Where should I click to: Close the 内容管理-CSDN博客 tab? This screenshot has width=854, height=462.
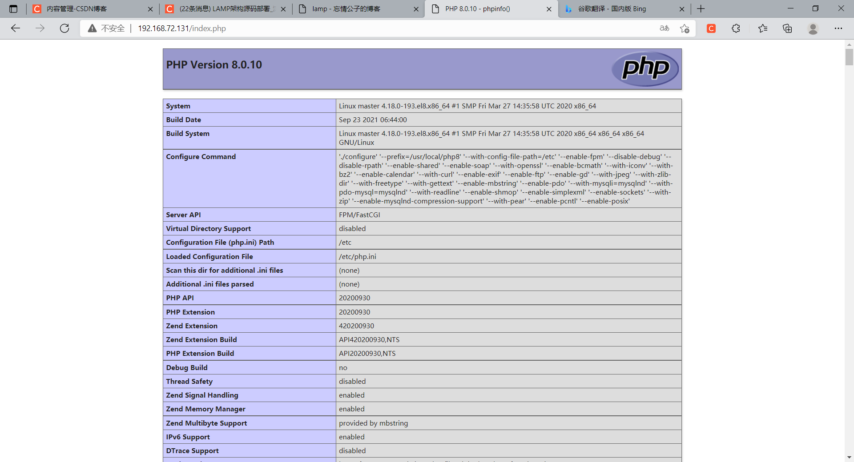pyautogui.click(x=150, y=9)
